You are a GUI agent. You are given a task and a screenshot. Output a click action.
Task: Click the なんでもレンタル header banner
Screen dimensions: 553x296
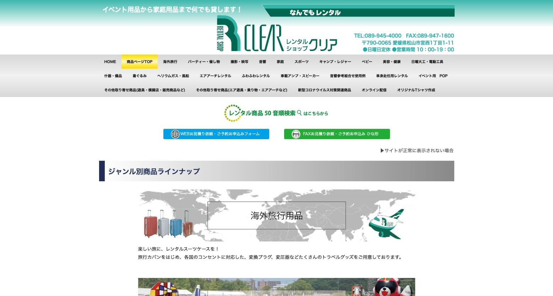[x=358, y=11]
